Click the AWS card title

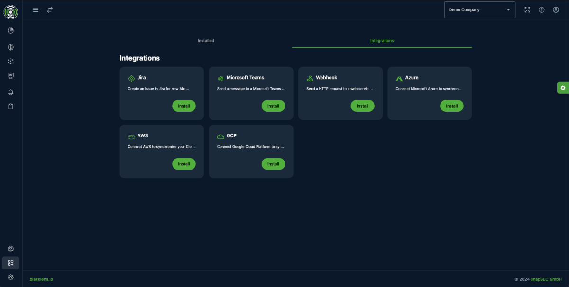pyautogui.click(x=143, y=135)
